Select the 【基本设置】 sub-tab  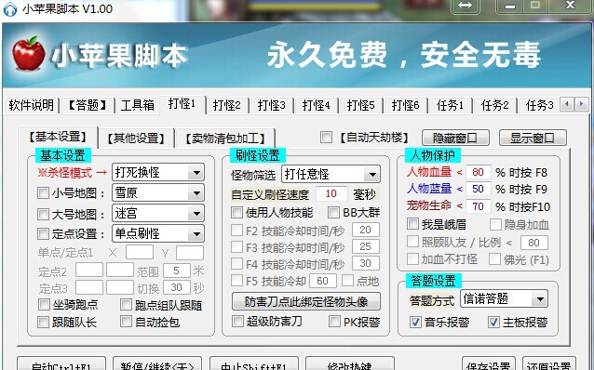coord(58,137)
